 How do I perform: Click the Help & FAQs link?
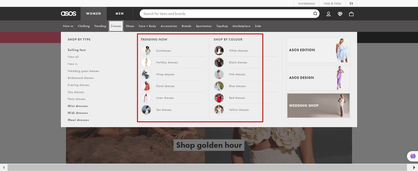coord(332,3)
